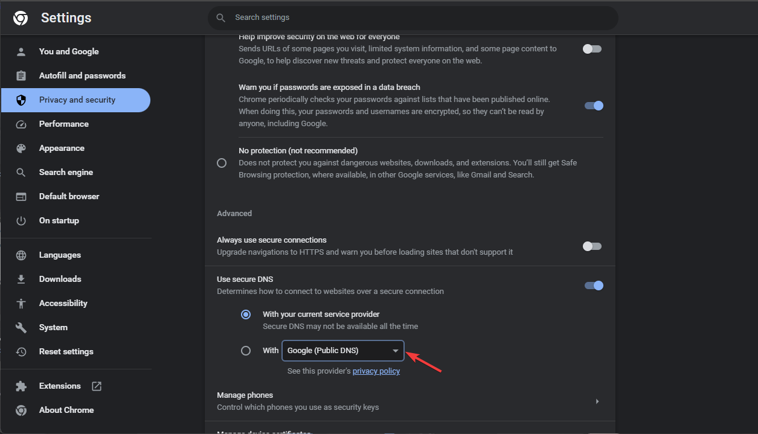Click the Always use secure connections label
758x434 pixels.
tap(272, 240)
